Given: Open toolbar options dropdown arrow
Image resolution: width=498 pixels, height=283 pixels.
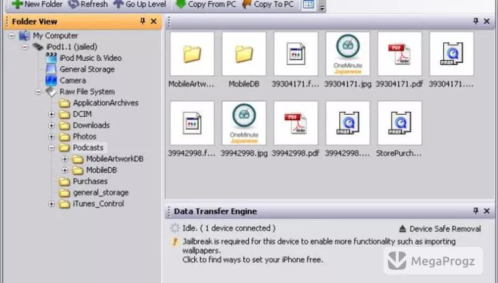Looking at the screenshot, I should coord(322,7).
